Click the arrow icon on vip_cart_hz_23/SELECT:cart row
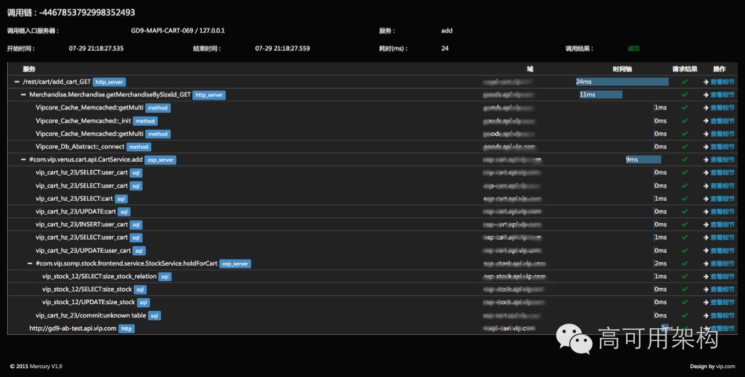This screenshot has height=377, width=745. click(x=706, y=199)
